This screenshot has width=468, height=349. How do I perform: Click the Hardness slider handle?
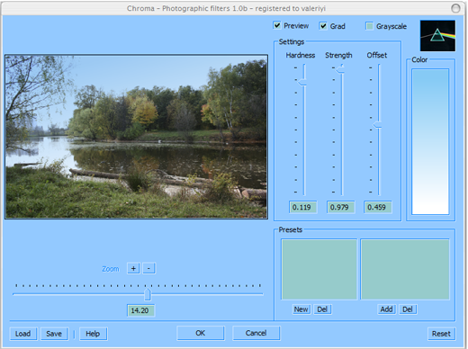pyautogui.click(x=302, y=82)
